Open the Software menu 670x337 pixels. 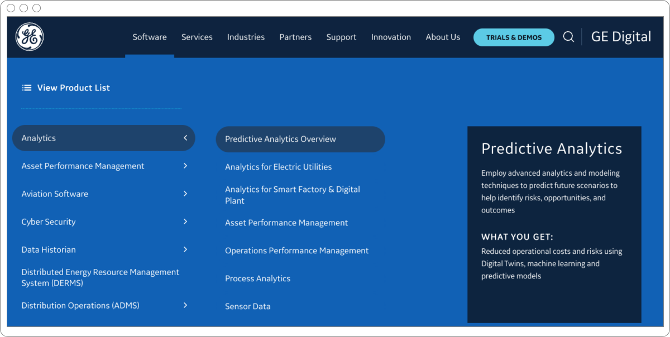click(x=150, y=37)
